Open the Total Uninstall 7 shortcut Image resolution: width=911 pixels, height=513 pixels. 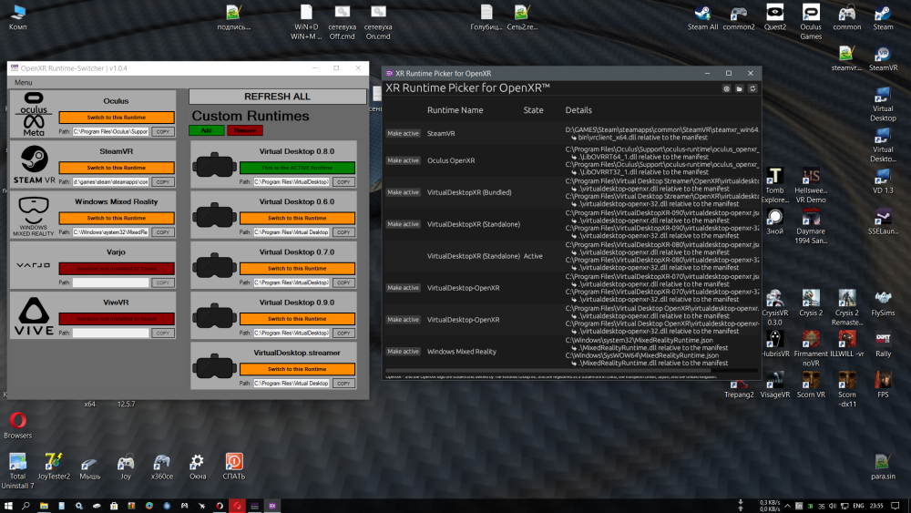pos(17,471)
